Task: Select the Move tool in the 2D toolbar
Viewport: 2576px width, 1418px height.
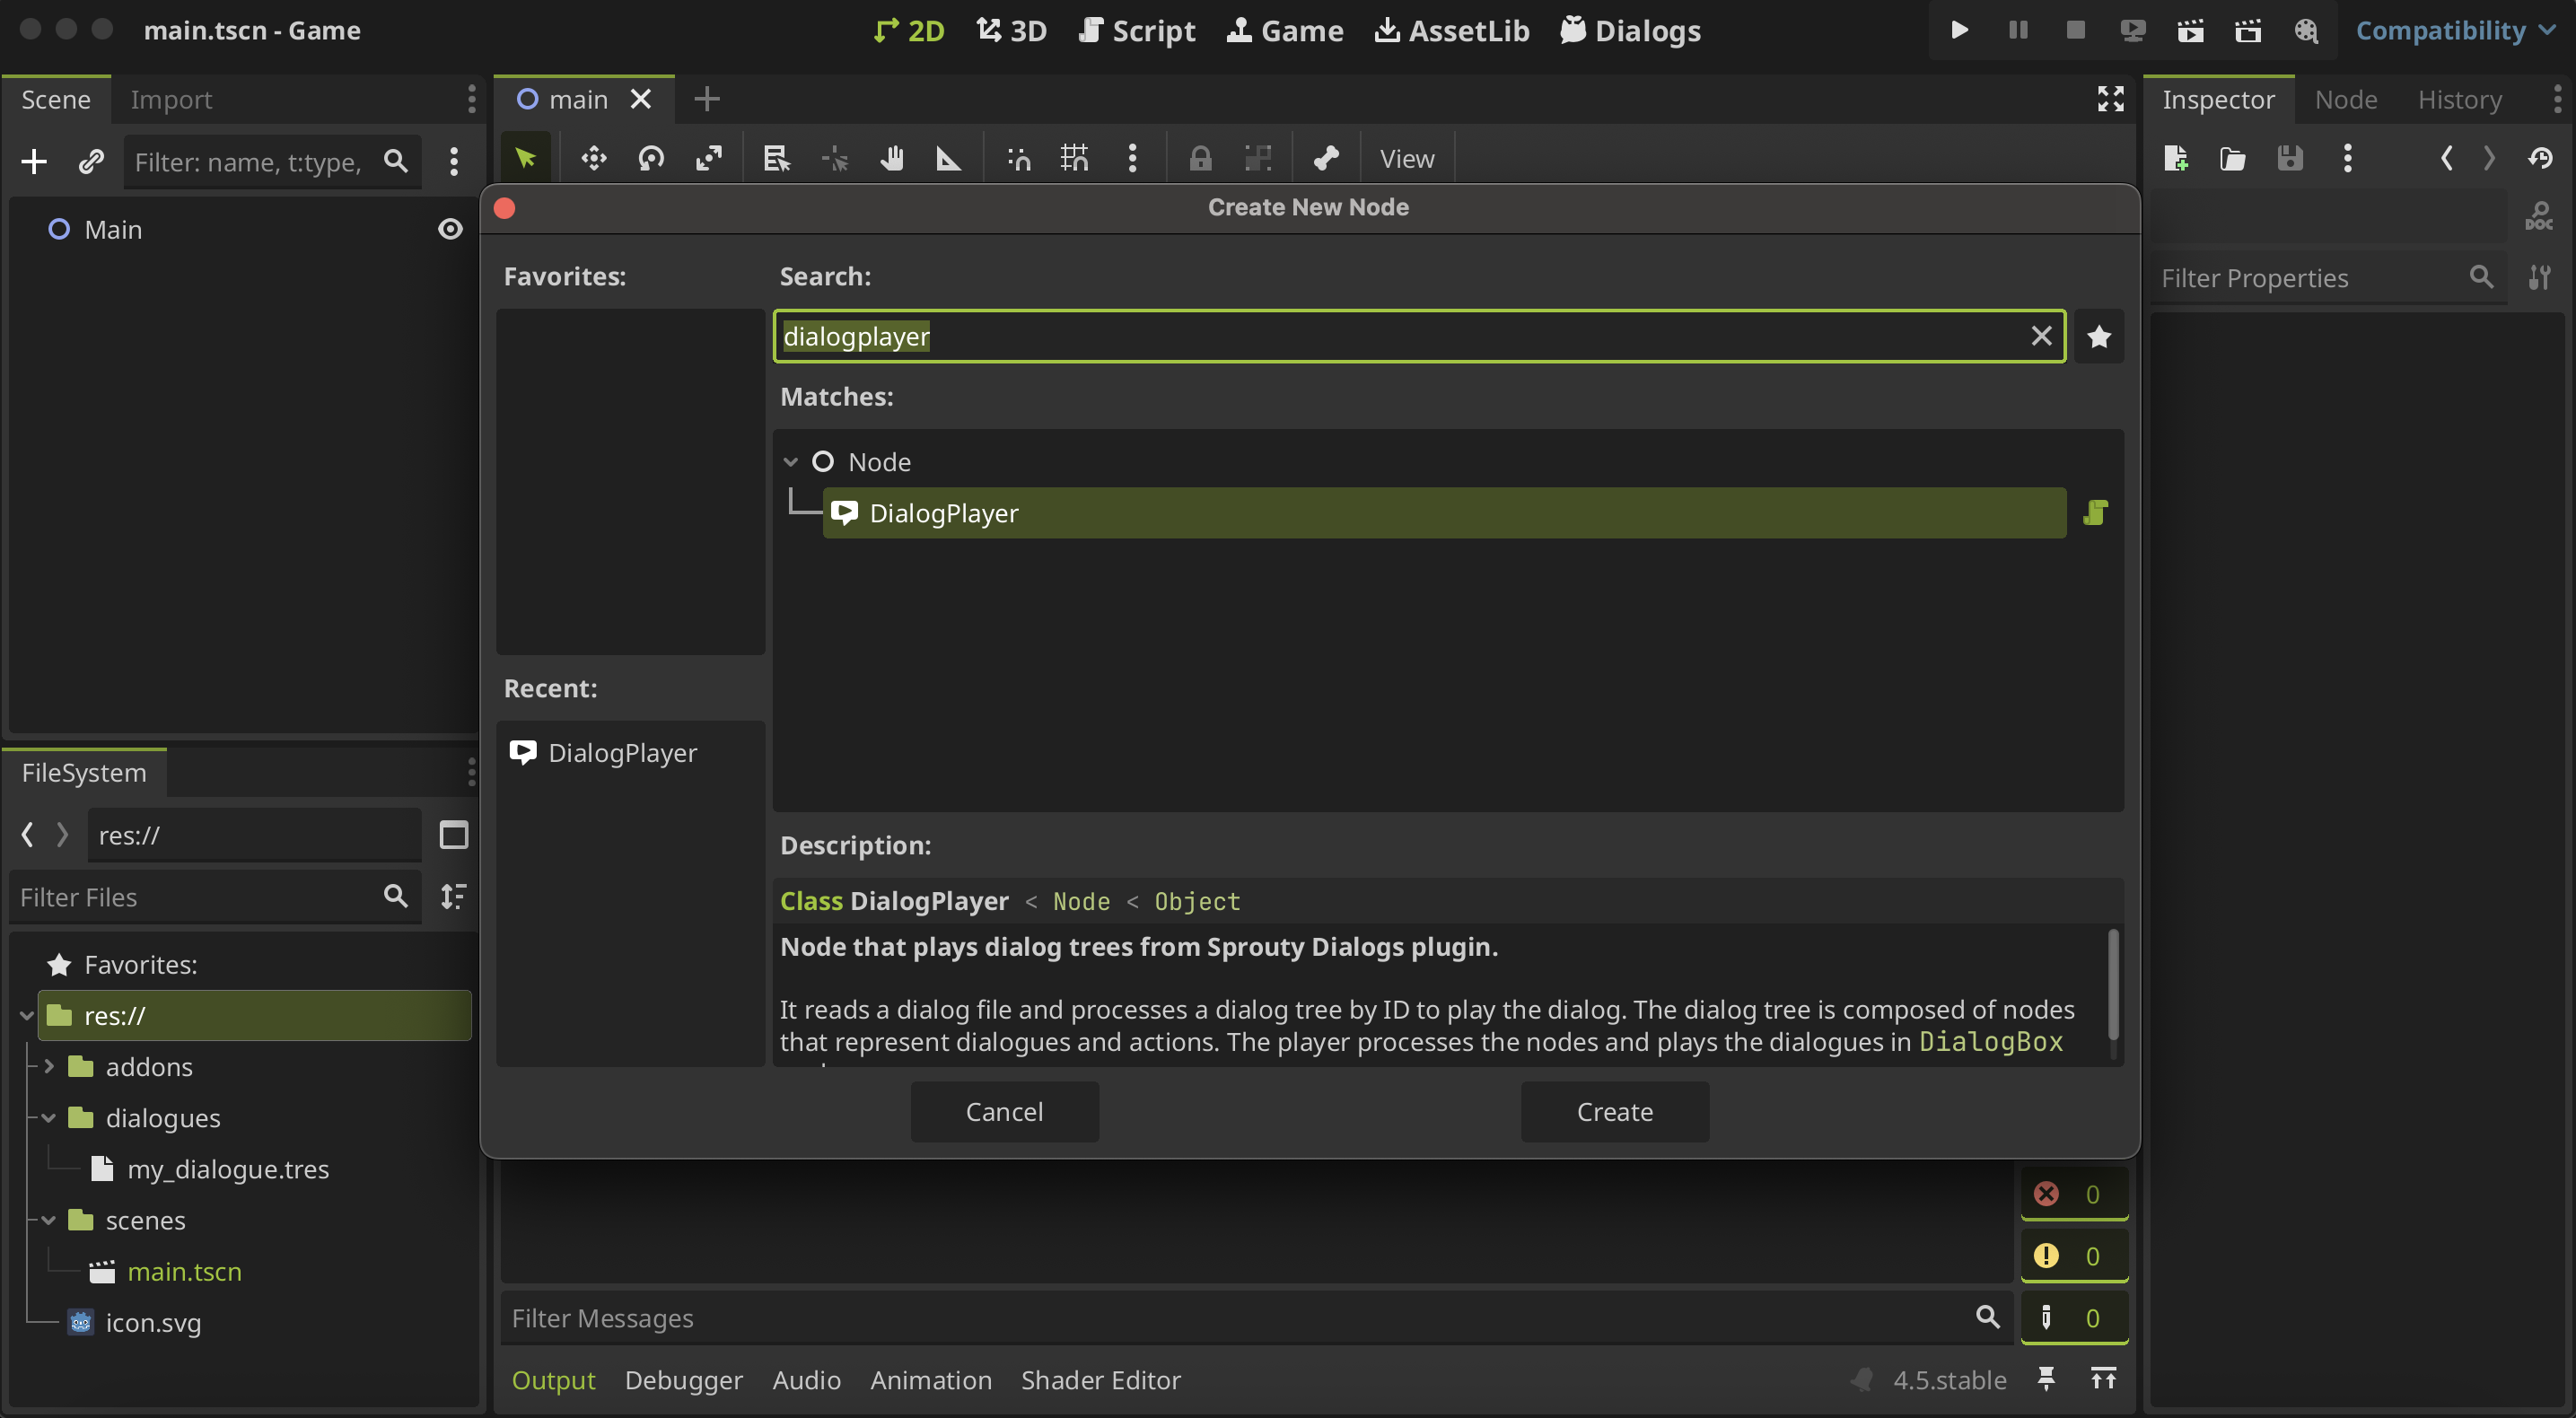Action: 593,158
